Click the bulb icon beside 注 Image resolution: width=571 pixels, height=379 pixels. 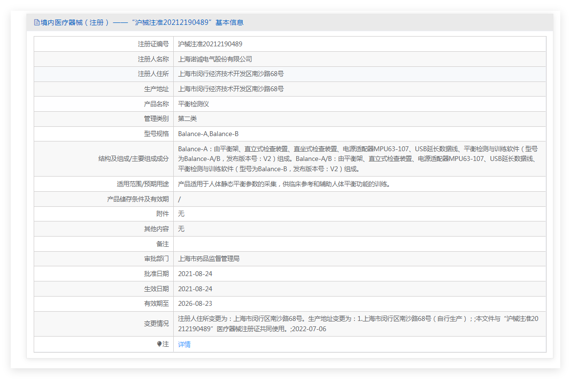click(x=159, y=344)
